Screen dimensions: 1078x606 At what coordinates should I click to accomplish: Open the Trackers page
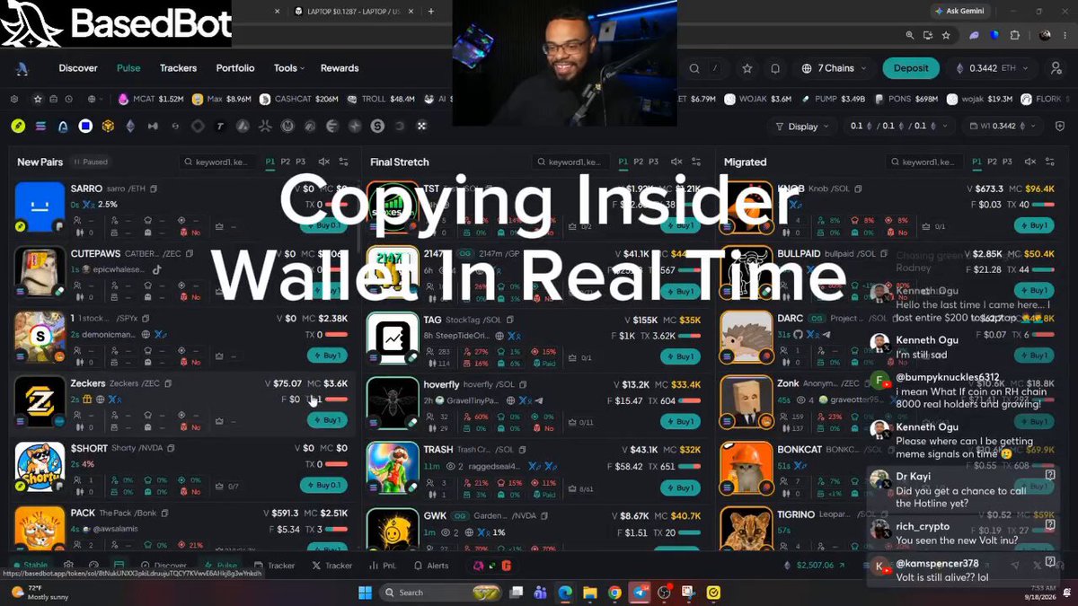point(178,68)
